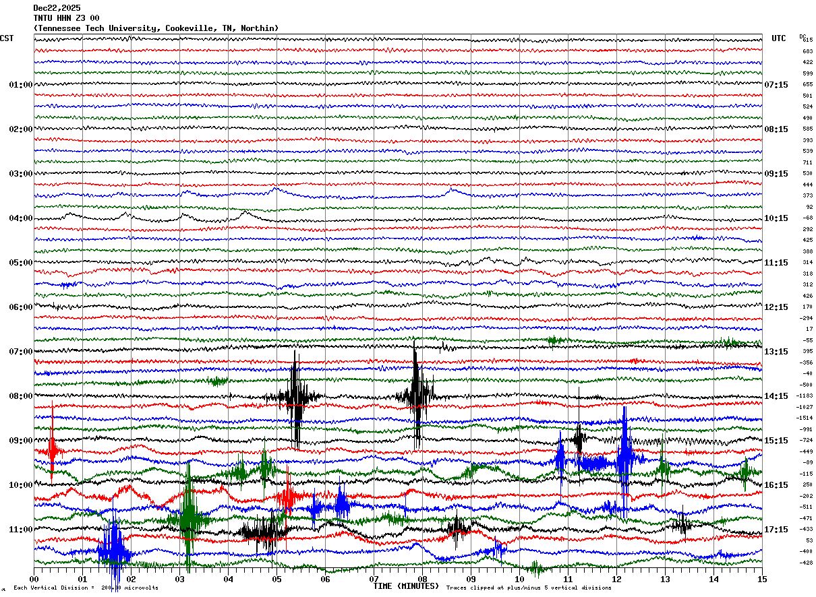Click the Traces clipped at plus/minus note
Viewport: 816px width, 597px height.
tap(529, 588)
